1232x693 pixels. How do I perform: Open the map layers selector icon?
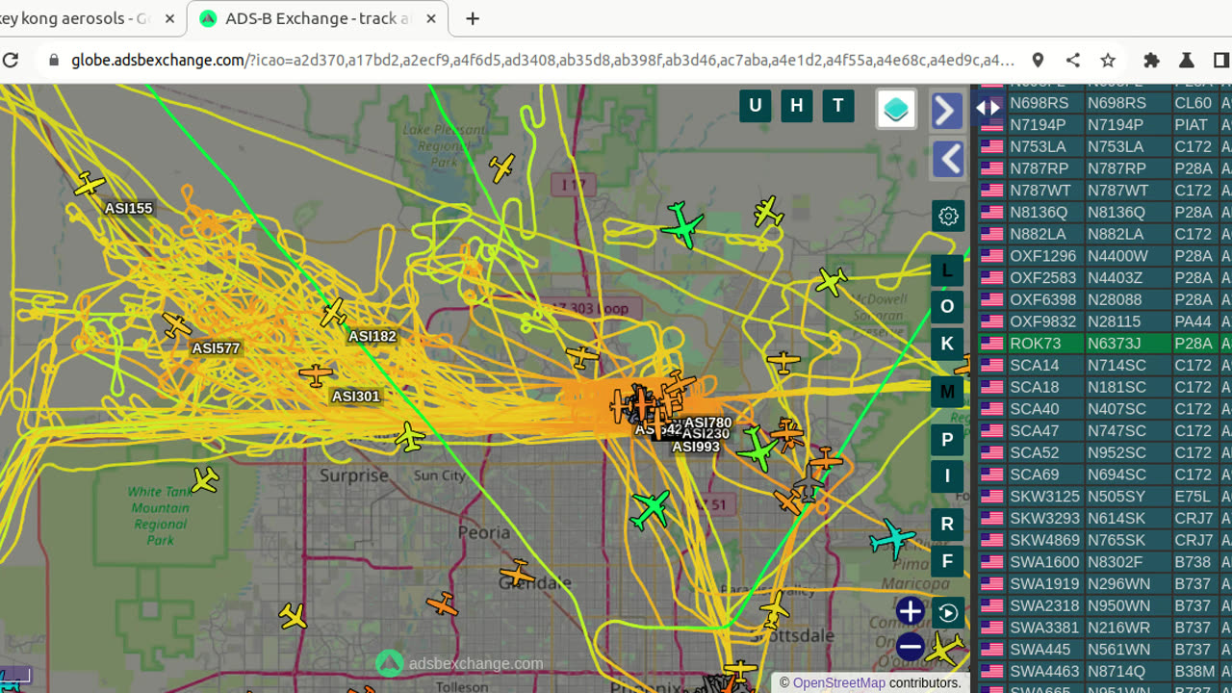(895, 109)
